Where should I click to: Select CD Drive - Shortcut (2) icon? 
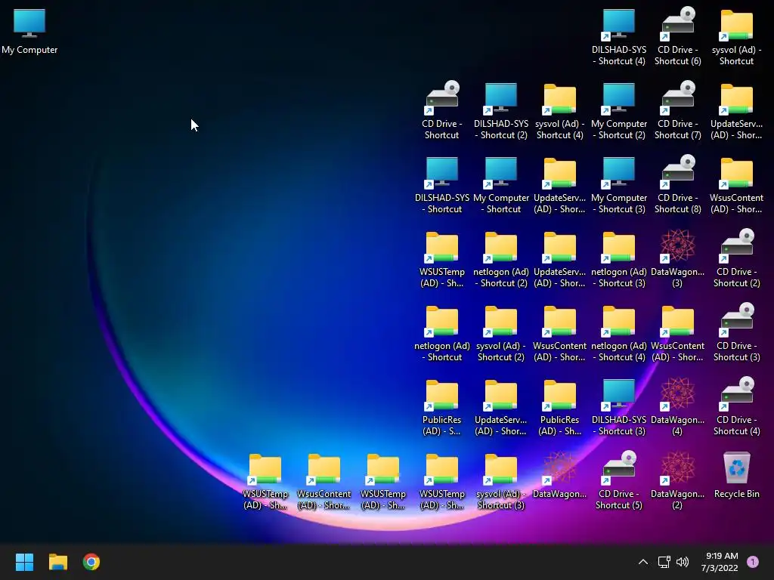[x=736, y=259]
